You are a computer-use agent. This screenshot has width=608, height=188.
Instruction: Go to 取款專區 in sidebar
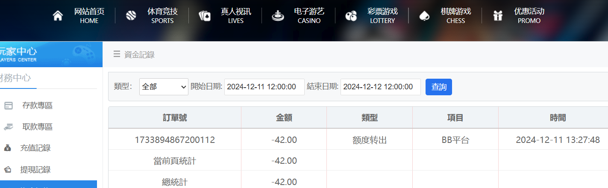pos(37,127)
